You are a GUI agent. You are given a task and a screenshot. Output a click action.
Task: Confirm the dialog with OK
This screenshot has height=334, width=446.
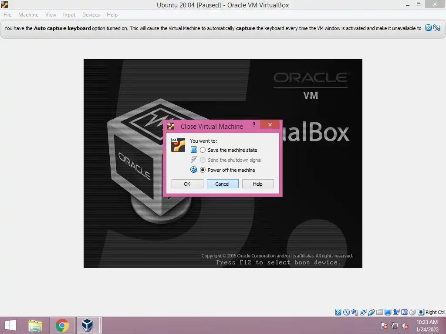click(187, 184)
